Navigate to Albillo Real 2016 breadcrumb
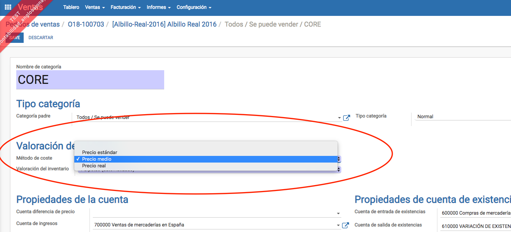 point(164,24)
